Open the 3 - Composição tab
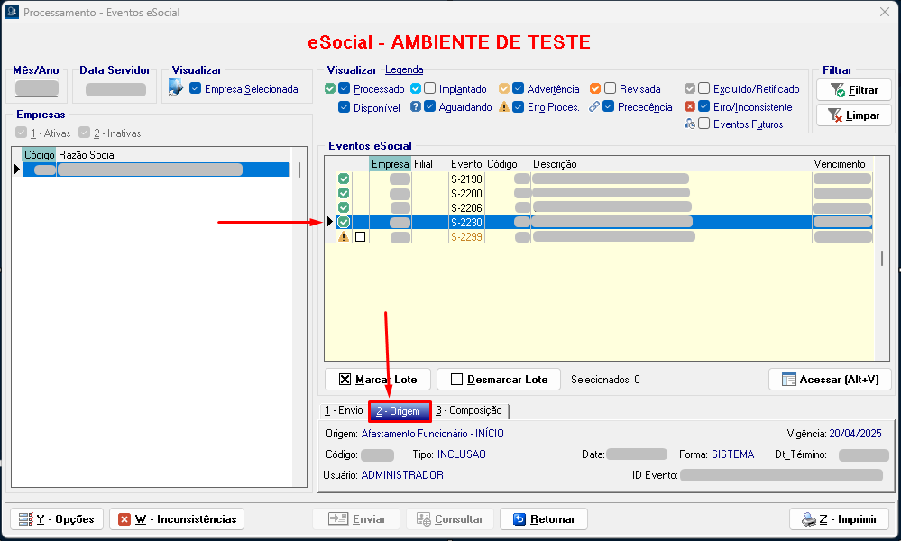This screenshot has width=901, height=541. pos(469,410)
